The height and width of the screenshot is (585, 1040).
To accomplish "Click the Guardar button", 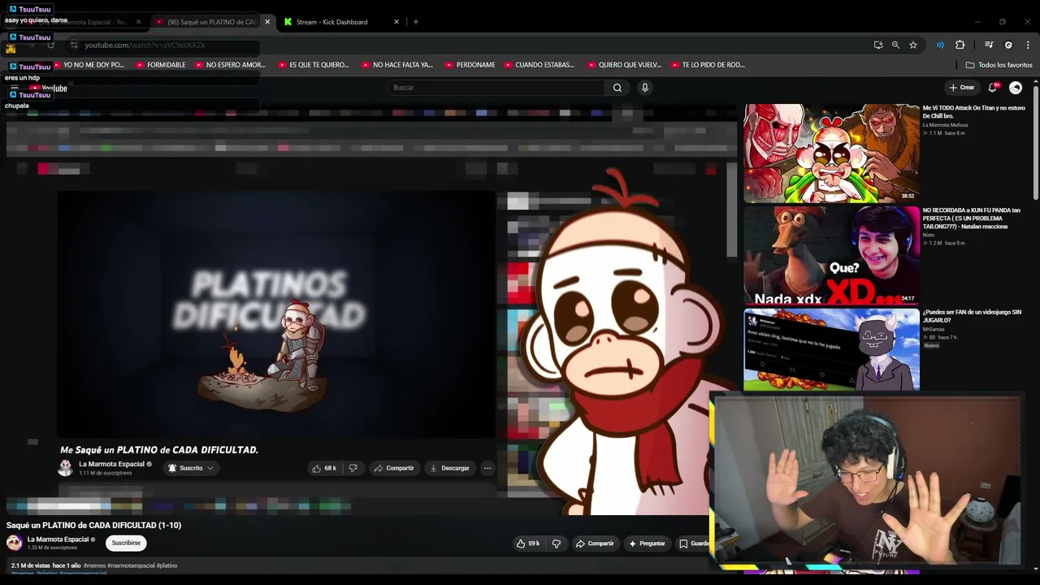I will click(x=691, y=544).
